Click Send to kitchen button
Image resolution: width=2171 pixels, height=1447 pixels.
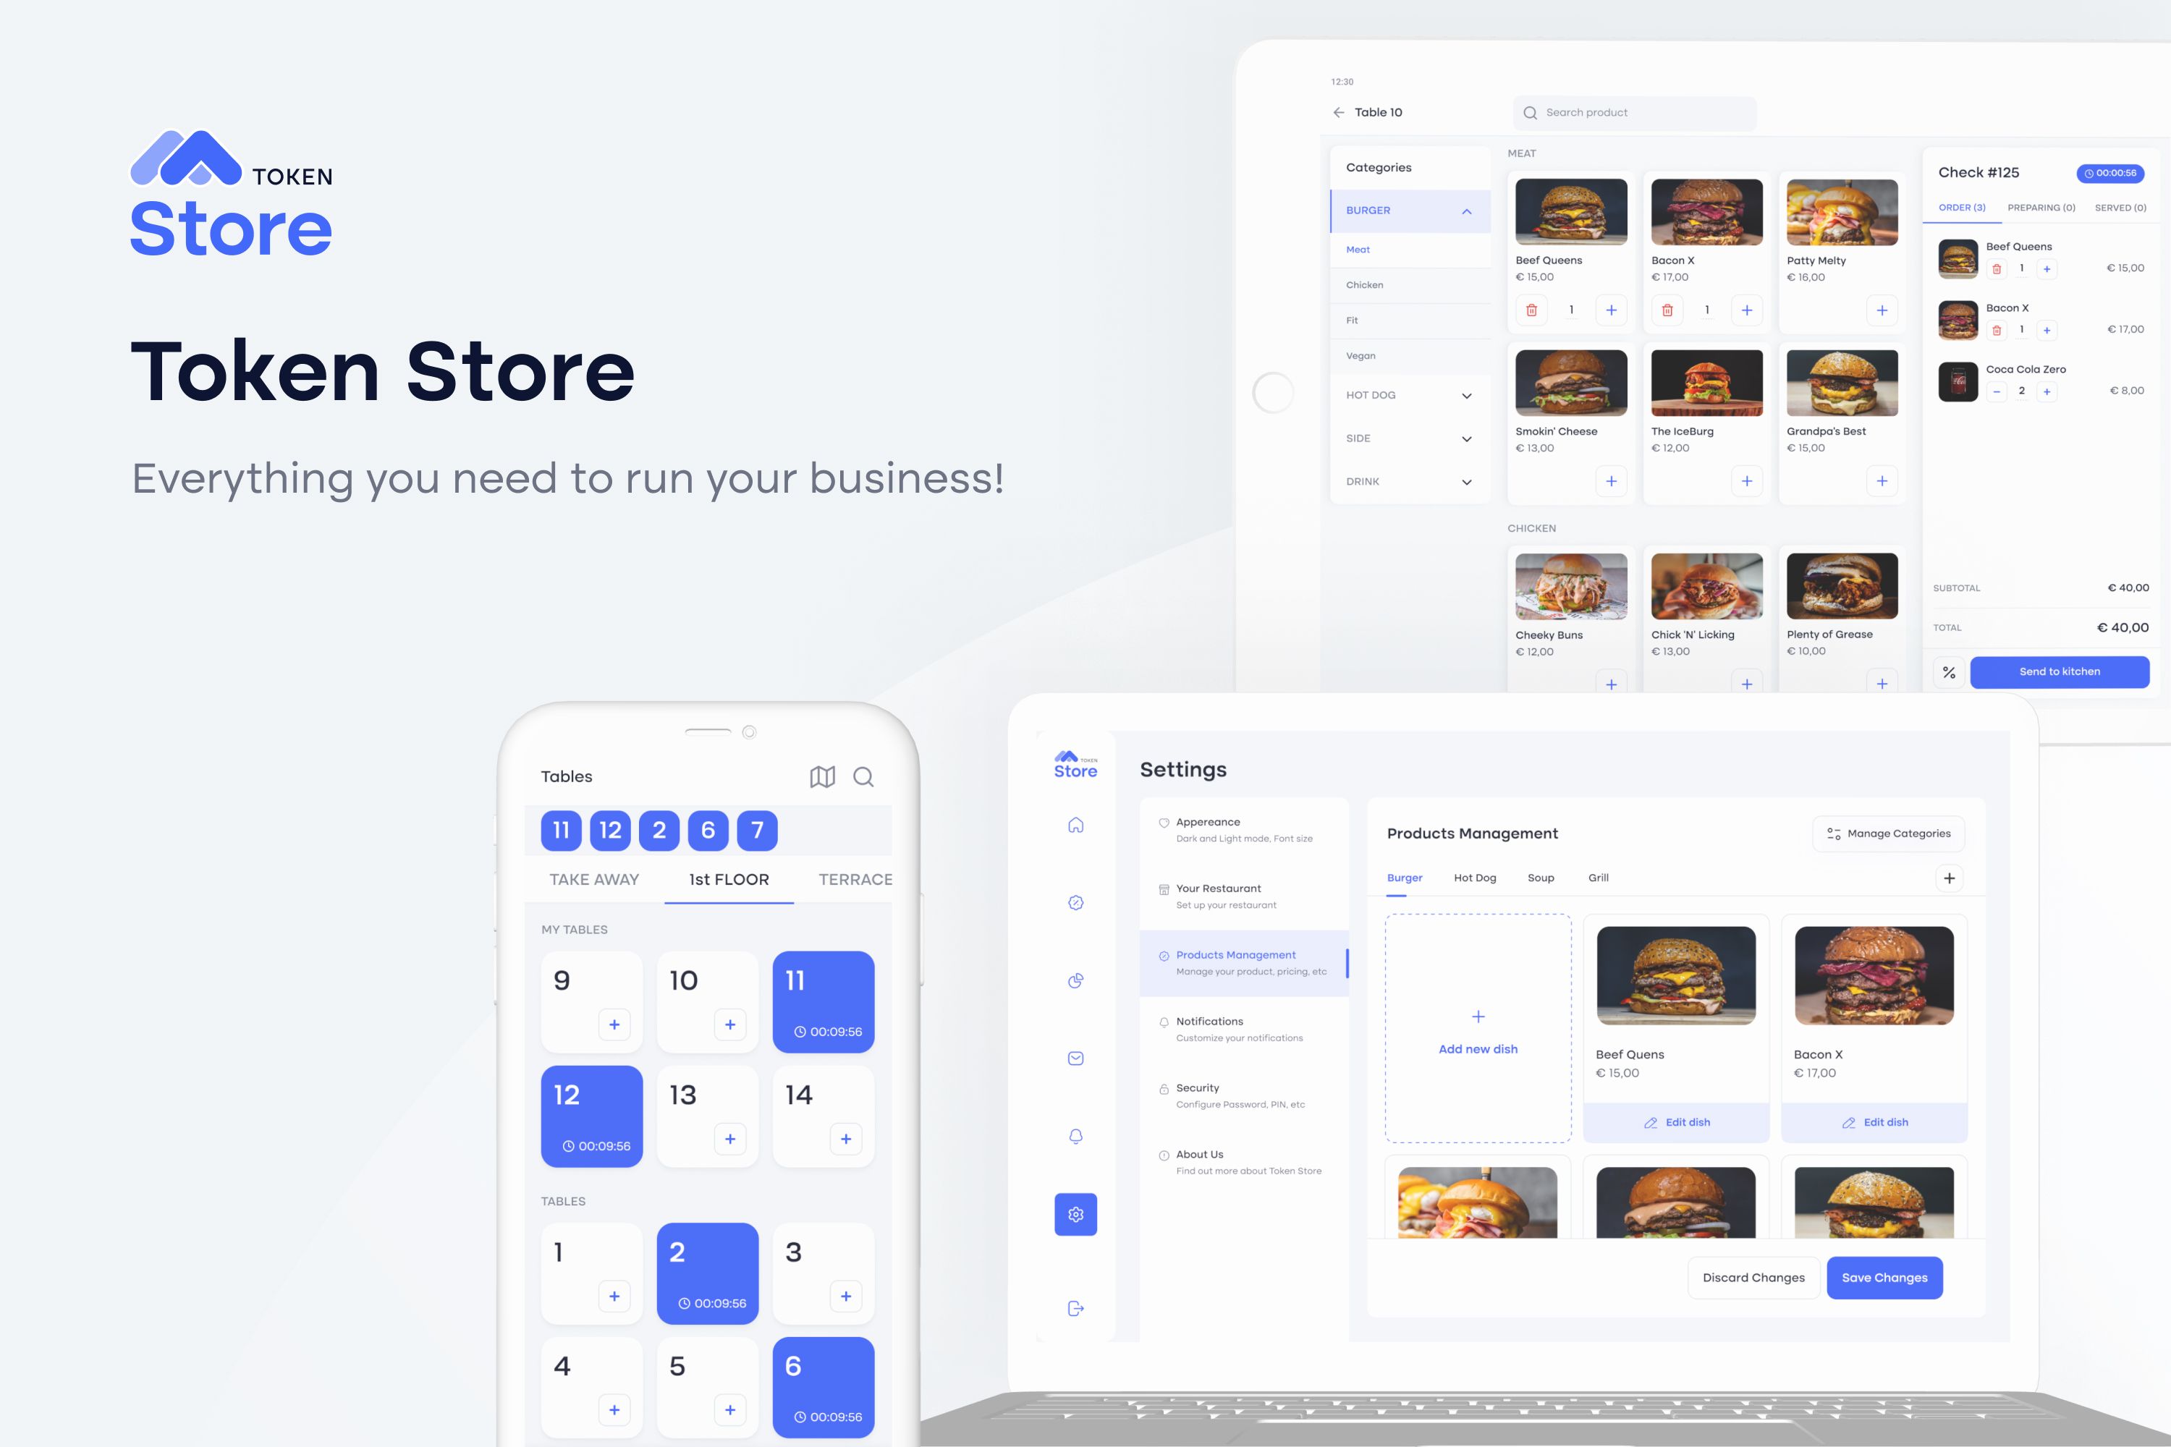[2061, 670]
